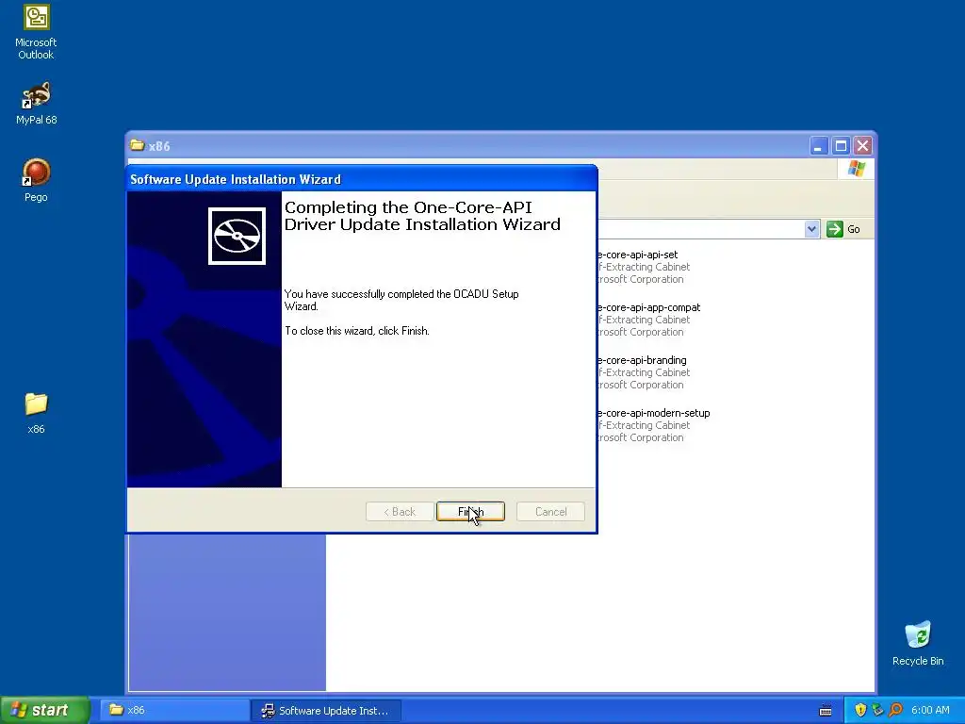The height and width of the screenshot is (724, 965).
Task: Switch to x86 taskbar button
Action: pyautogui.click(x=174, y=710)
